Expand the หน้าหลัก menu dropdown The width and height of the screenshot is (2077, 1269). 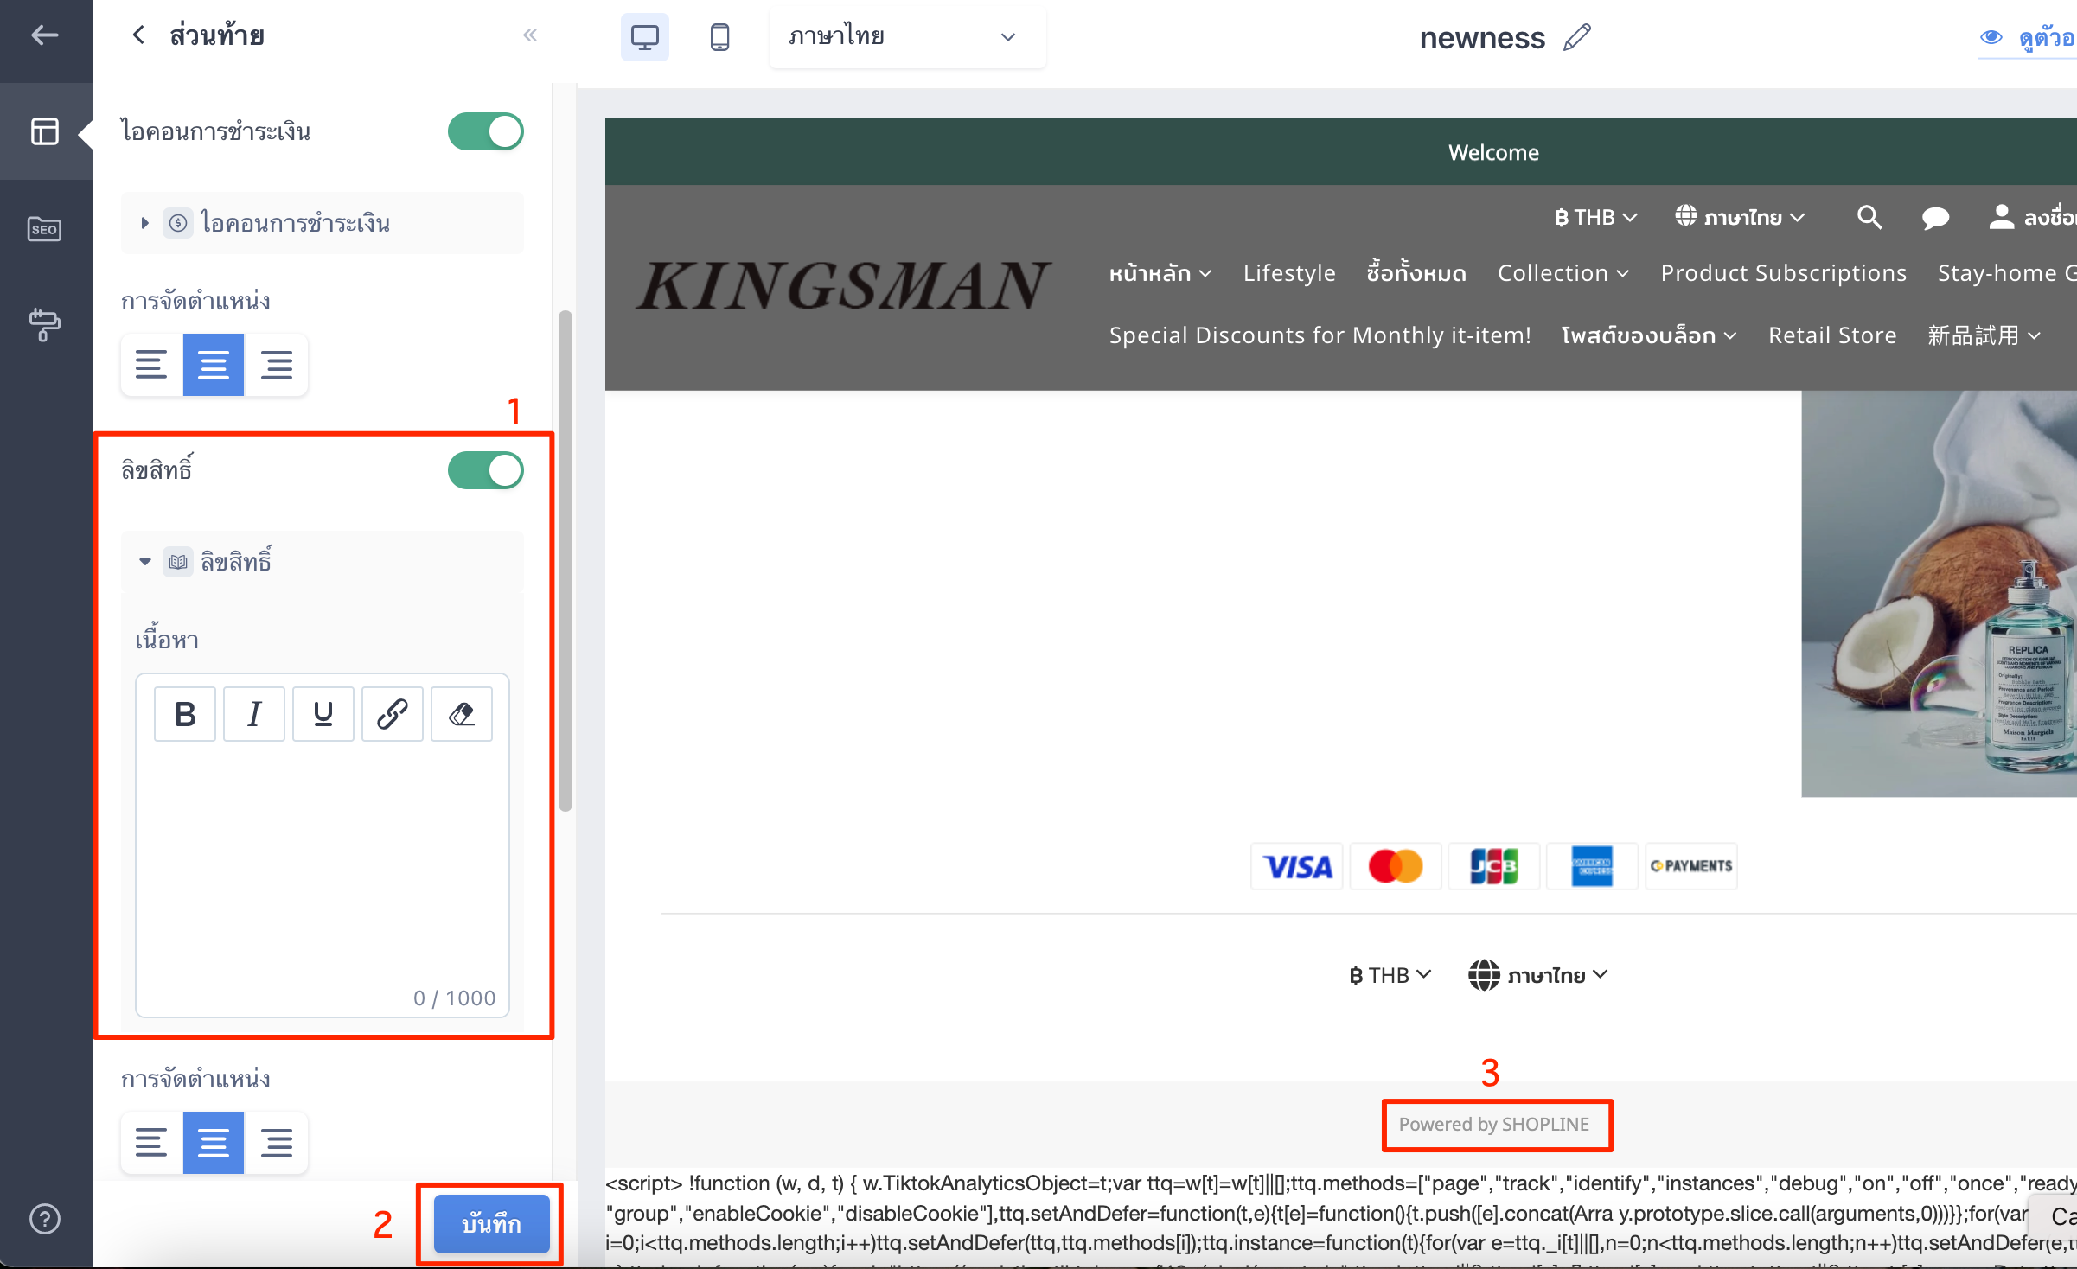pyautogui.click(x=1160, y=273)
